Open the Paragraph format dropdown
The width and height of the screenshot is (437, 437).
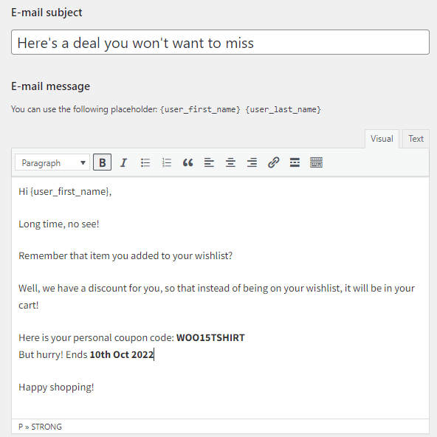click(52, 162)
